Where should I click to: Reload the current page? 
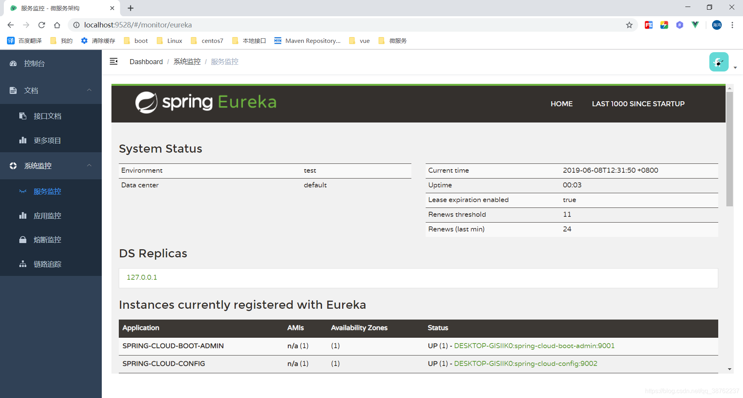pos(42,25)
